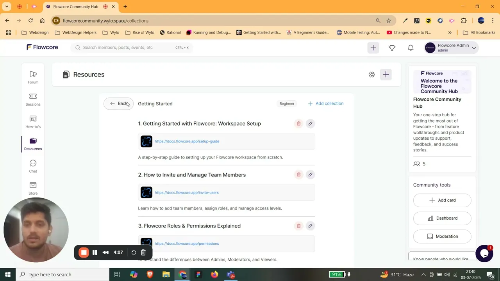Discard the recording with trash icon
This screenshot has height=281, width=500.
[143, 253]
